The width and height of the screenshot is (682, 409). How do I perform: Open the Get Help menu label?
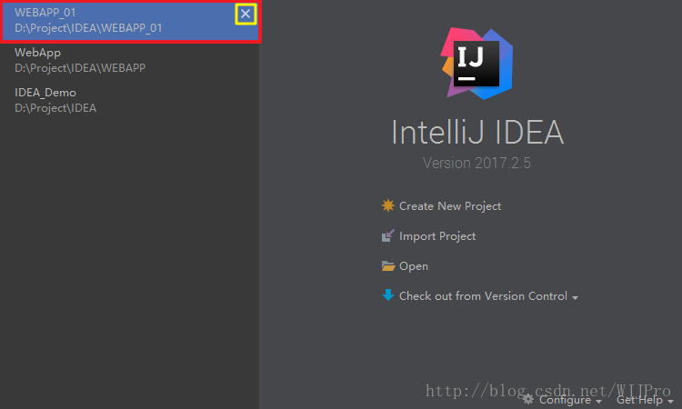coord(639,400)
